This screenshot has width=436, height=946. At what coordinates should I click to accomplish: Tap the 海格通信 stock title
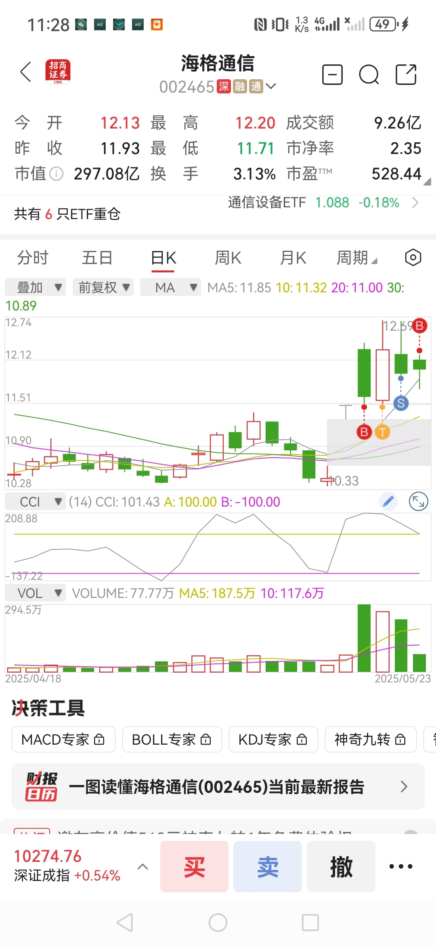point(218,63)
